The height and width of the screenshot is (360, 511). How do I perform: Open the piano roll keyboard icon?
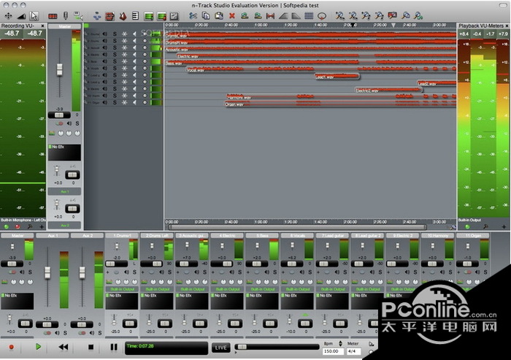[135, 15]
